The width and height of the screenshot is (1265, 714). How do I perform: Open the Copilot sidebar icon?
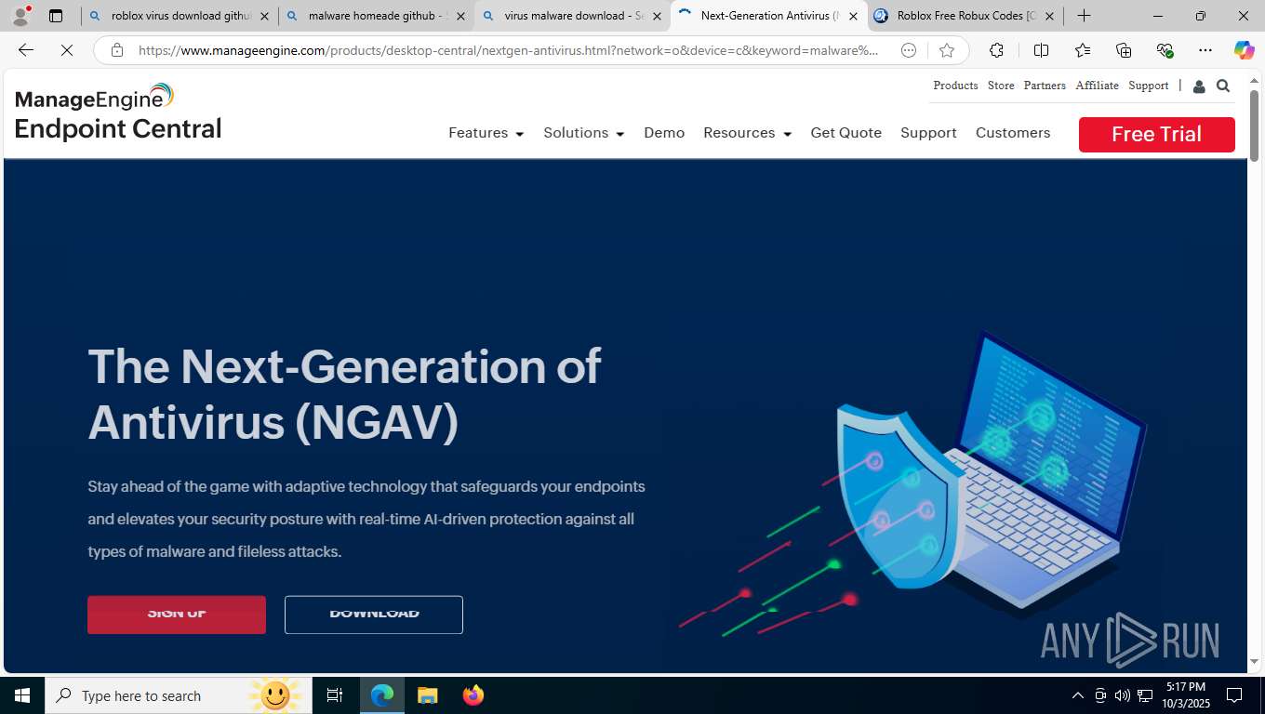pyautogui.click(x=1244, y=50)
